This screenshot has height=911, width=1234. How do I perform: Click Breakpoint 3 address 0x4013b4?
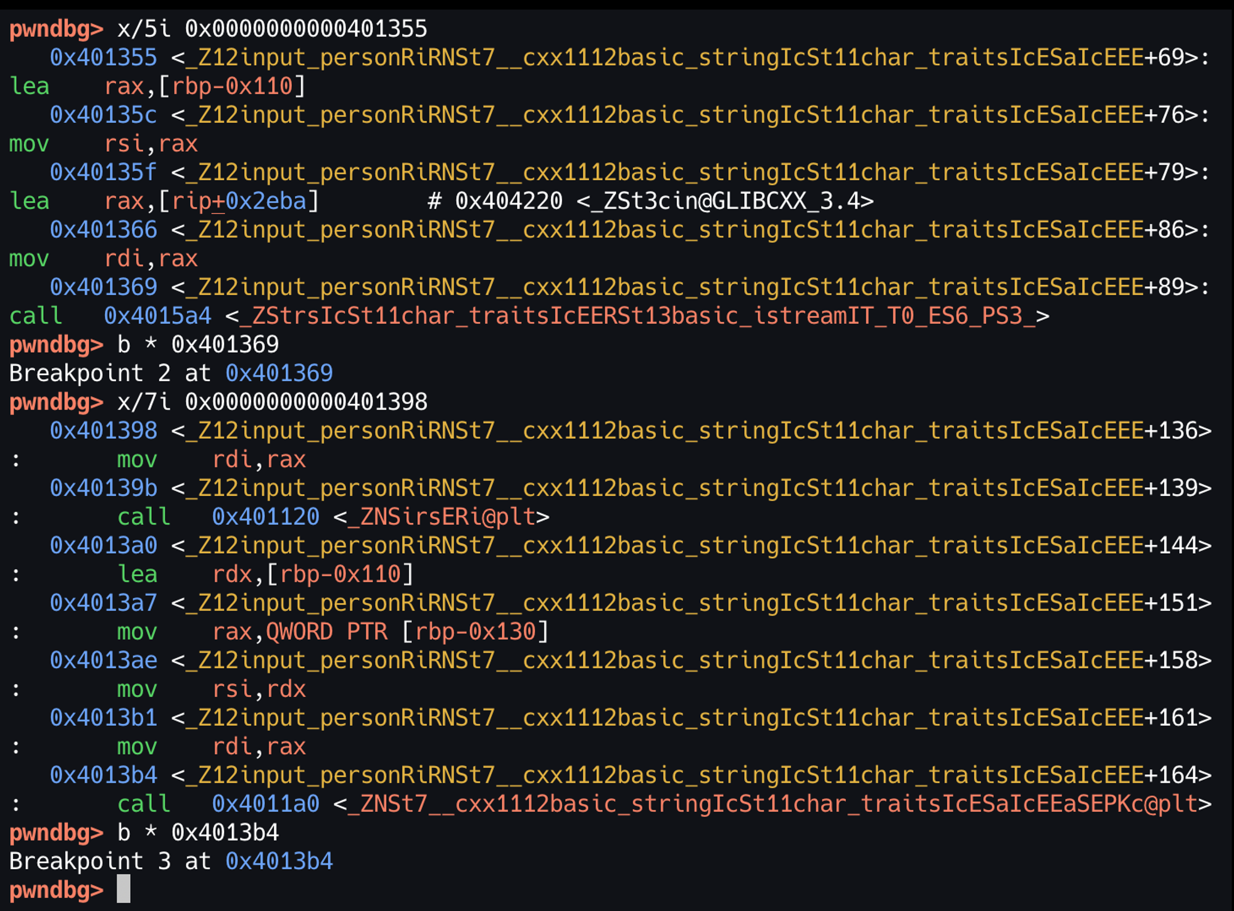279,861
